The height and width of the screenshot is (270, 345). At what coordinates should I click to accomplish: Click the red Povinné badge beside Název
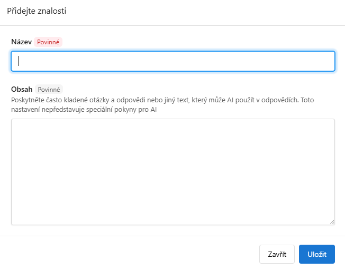pos(48,42)
